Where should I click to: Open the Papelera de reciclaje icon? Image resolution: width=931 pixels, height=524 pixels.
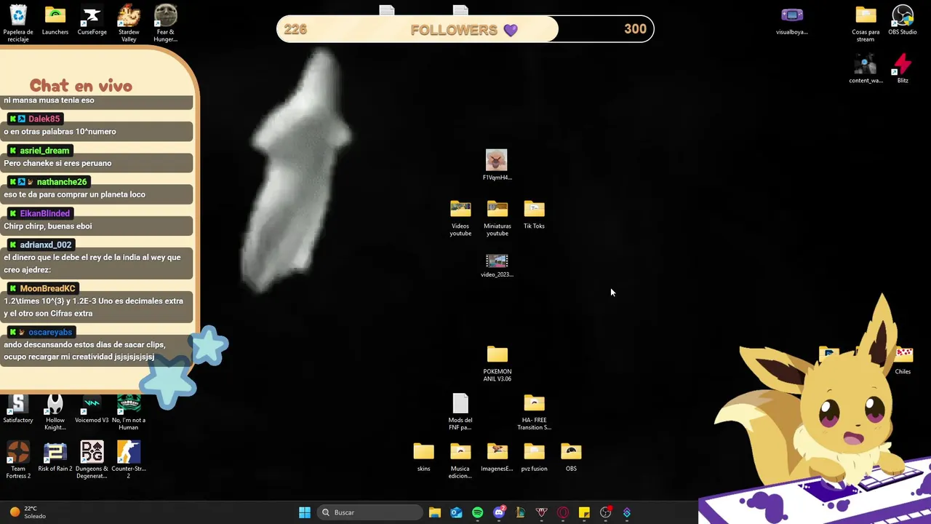click(18, 23)
